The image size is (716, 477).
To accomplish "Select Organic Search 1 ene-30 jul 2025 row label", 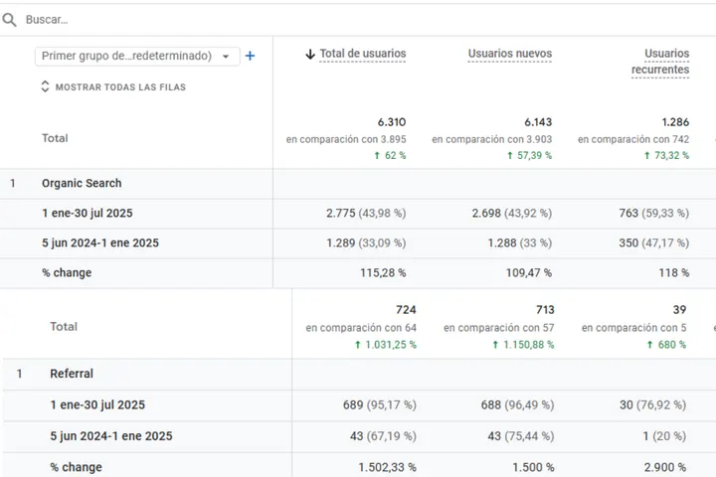I will click(88, 214).
